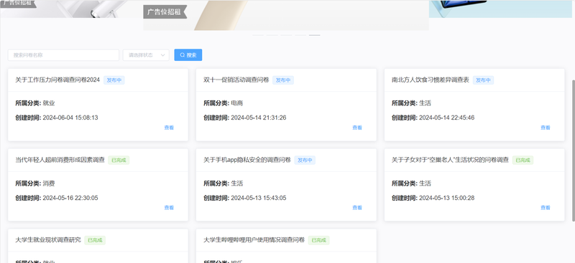Image resolution: width=575 pixels, height=263 pixels.
Task: Click category value 电商
Action: pos(237,103)
